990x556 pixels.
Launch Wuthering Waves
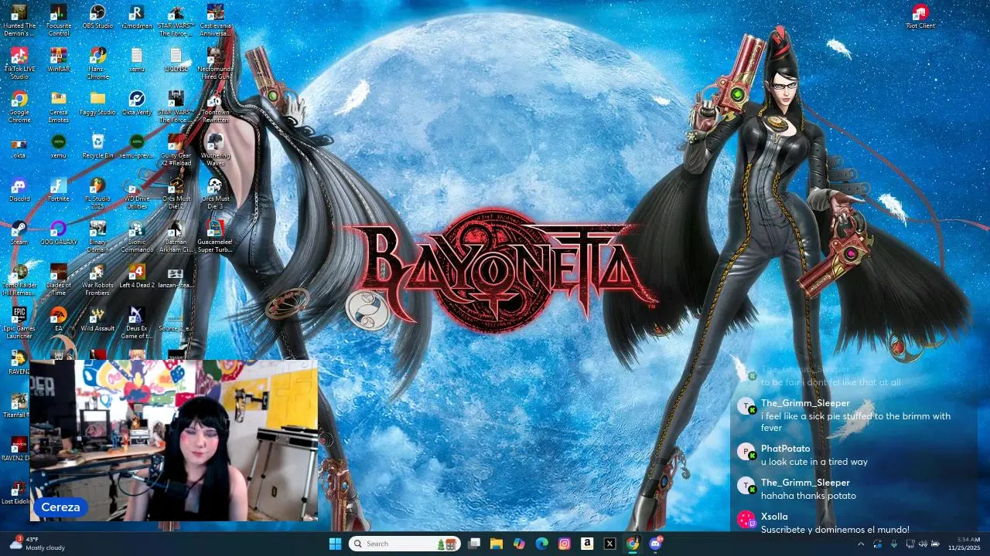215,151
